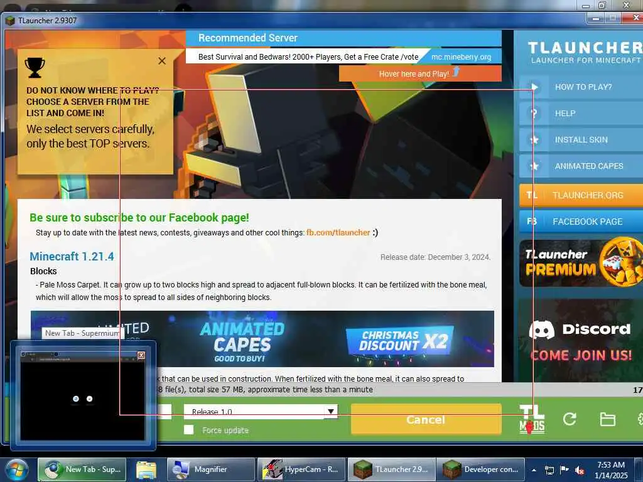Click the star icon beside INSTALL SKIN
This screenshot has height=482, width=643.
[x=534, y=140]
